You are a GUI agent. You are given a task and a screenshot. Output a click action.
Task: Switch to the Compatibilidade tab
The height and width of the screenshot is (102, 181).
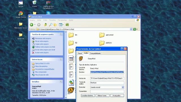95,53
